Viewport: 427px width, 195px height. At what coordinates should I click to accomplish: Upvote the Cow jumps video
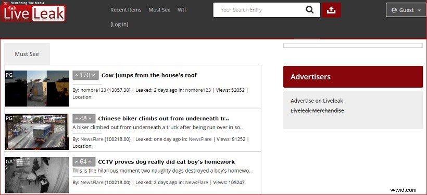[x=77, y=75]
